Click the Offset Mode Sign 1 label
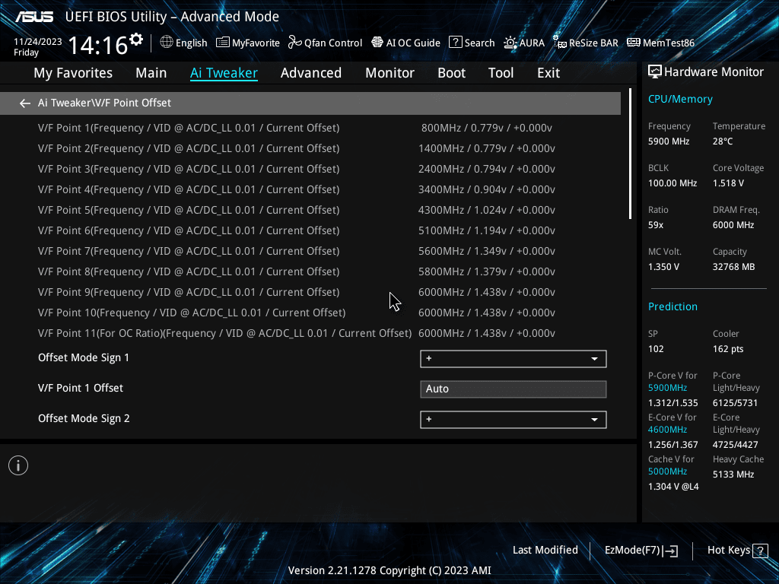 pyautogui.click(x=84, y=357)
